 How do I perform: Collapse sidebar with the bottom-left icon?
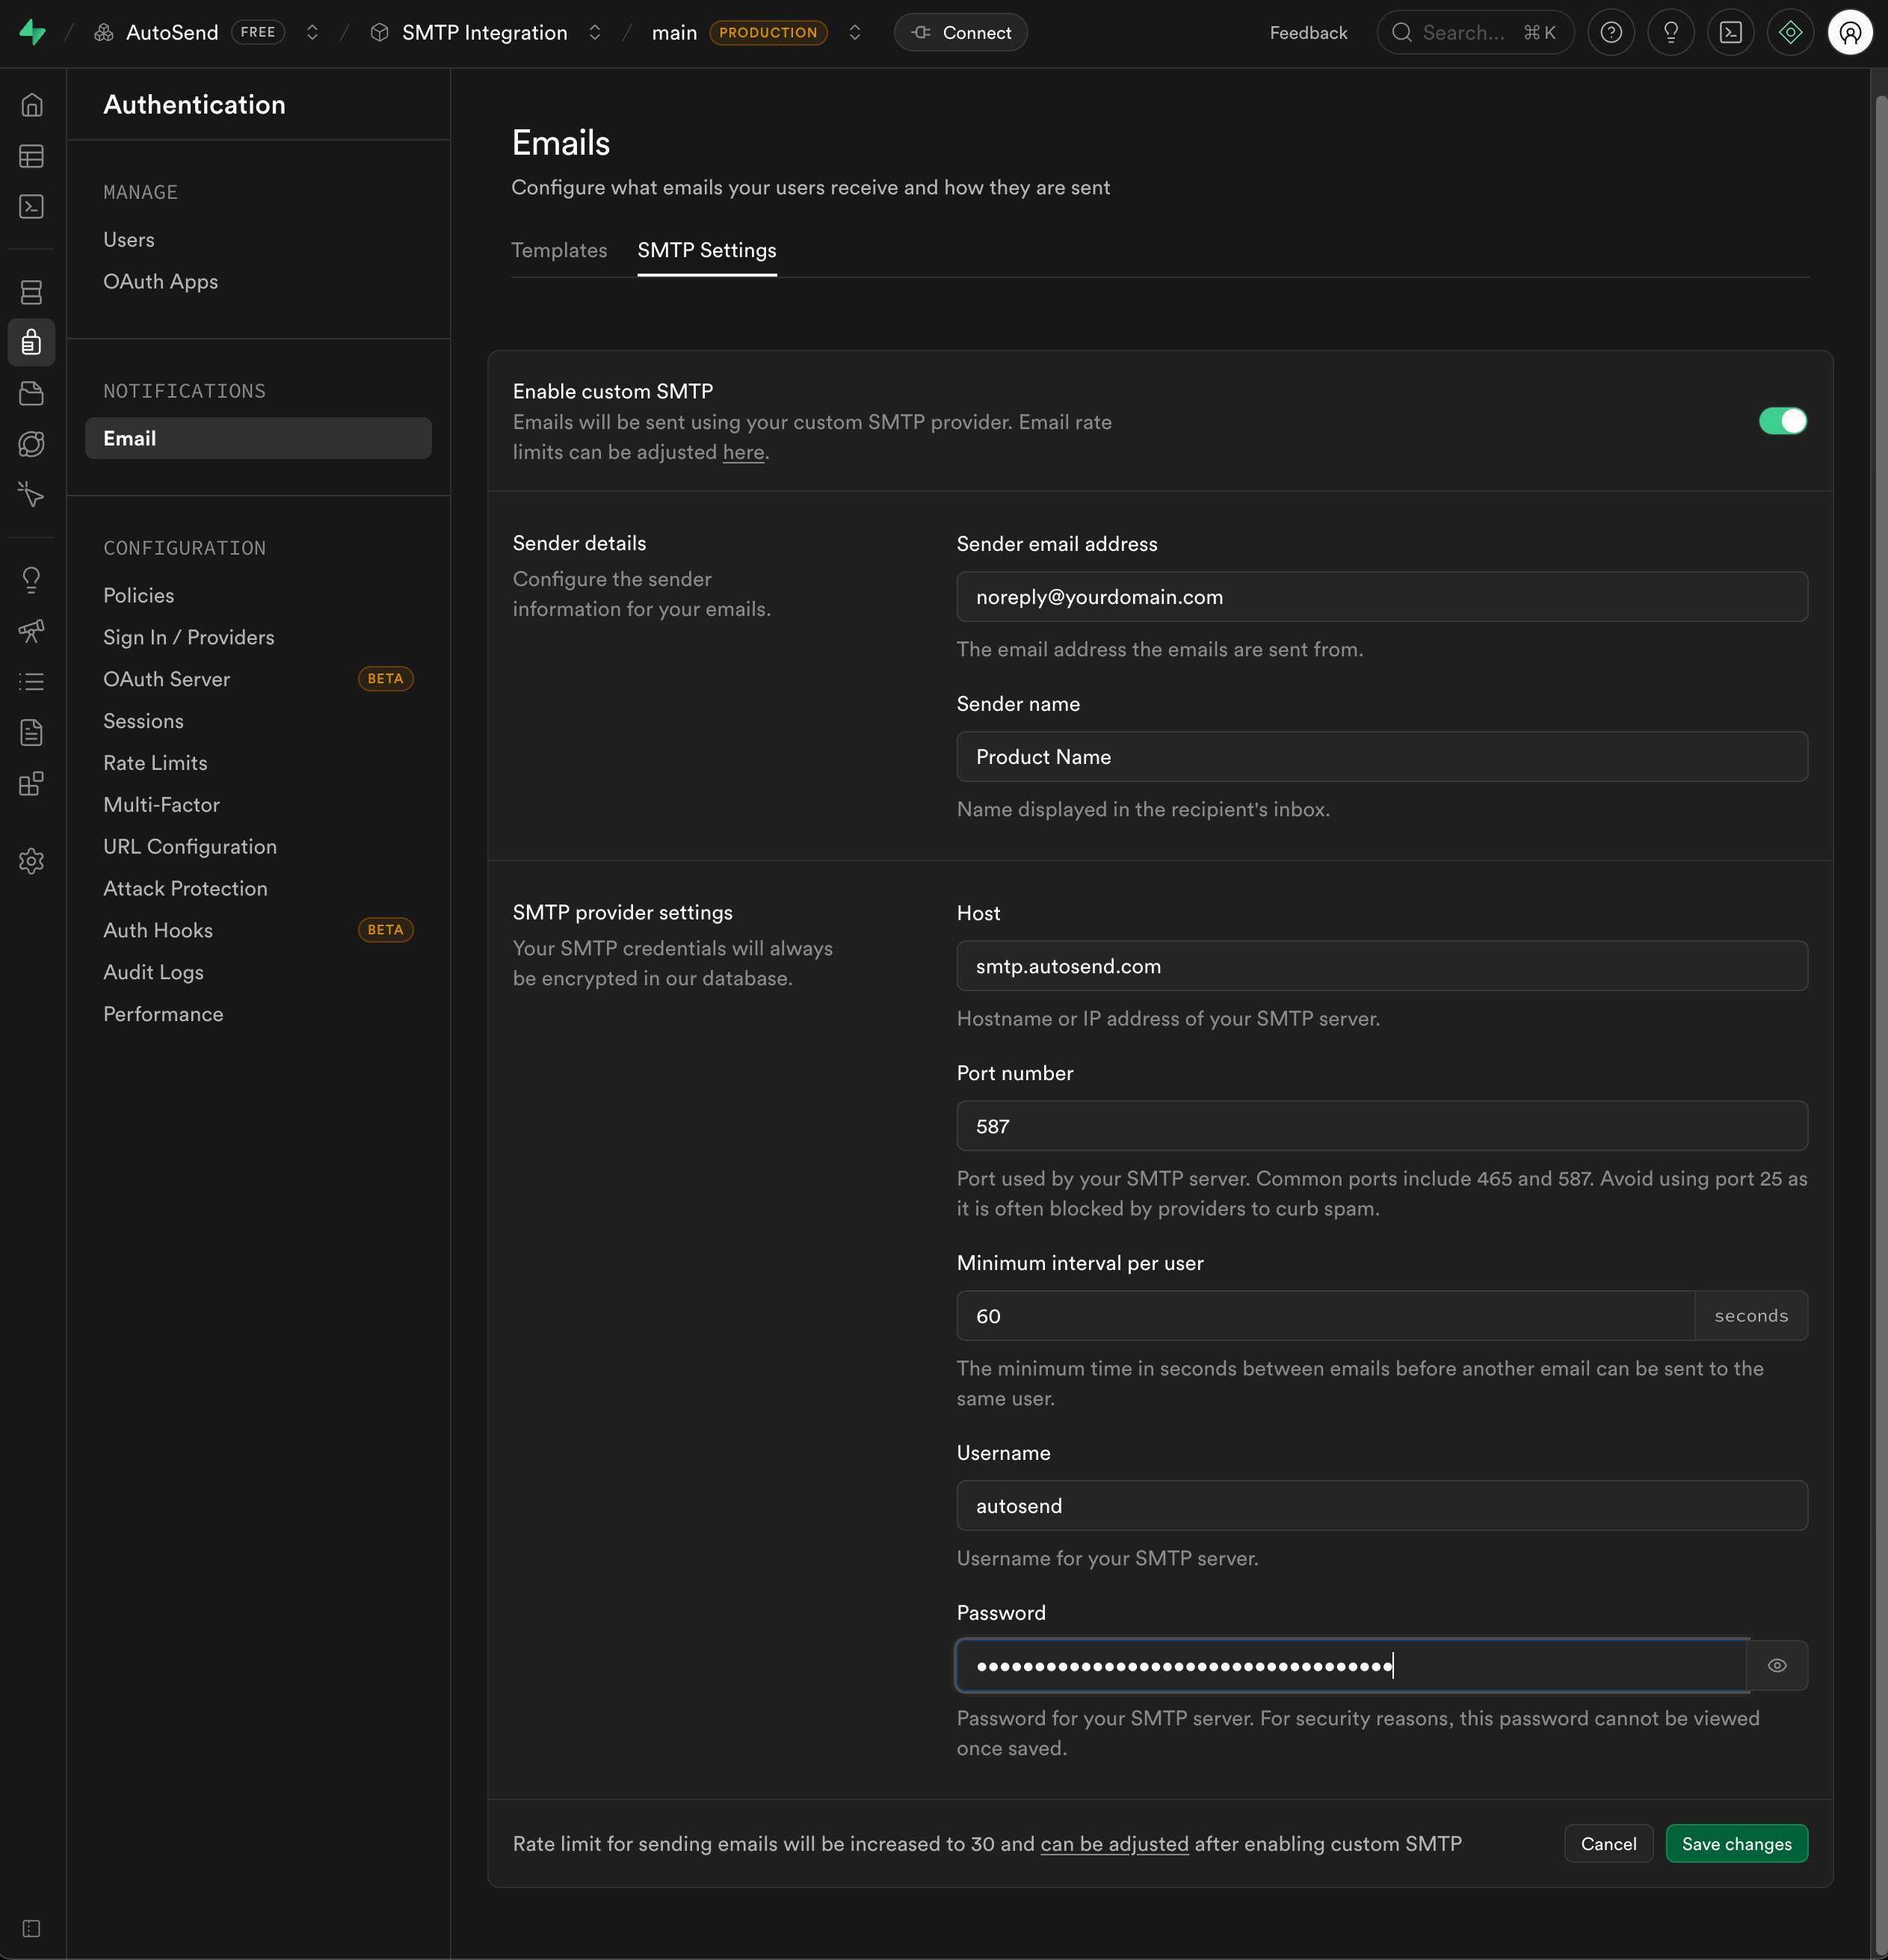click(31, 1928)
